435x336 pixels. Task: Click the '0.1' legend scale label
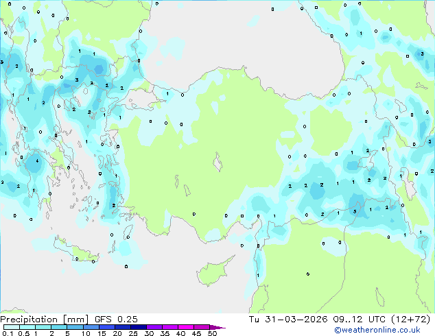(x=8, y=333)
